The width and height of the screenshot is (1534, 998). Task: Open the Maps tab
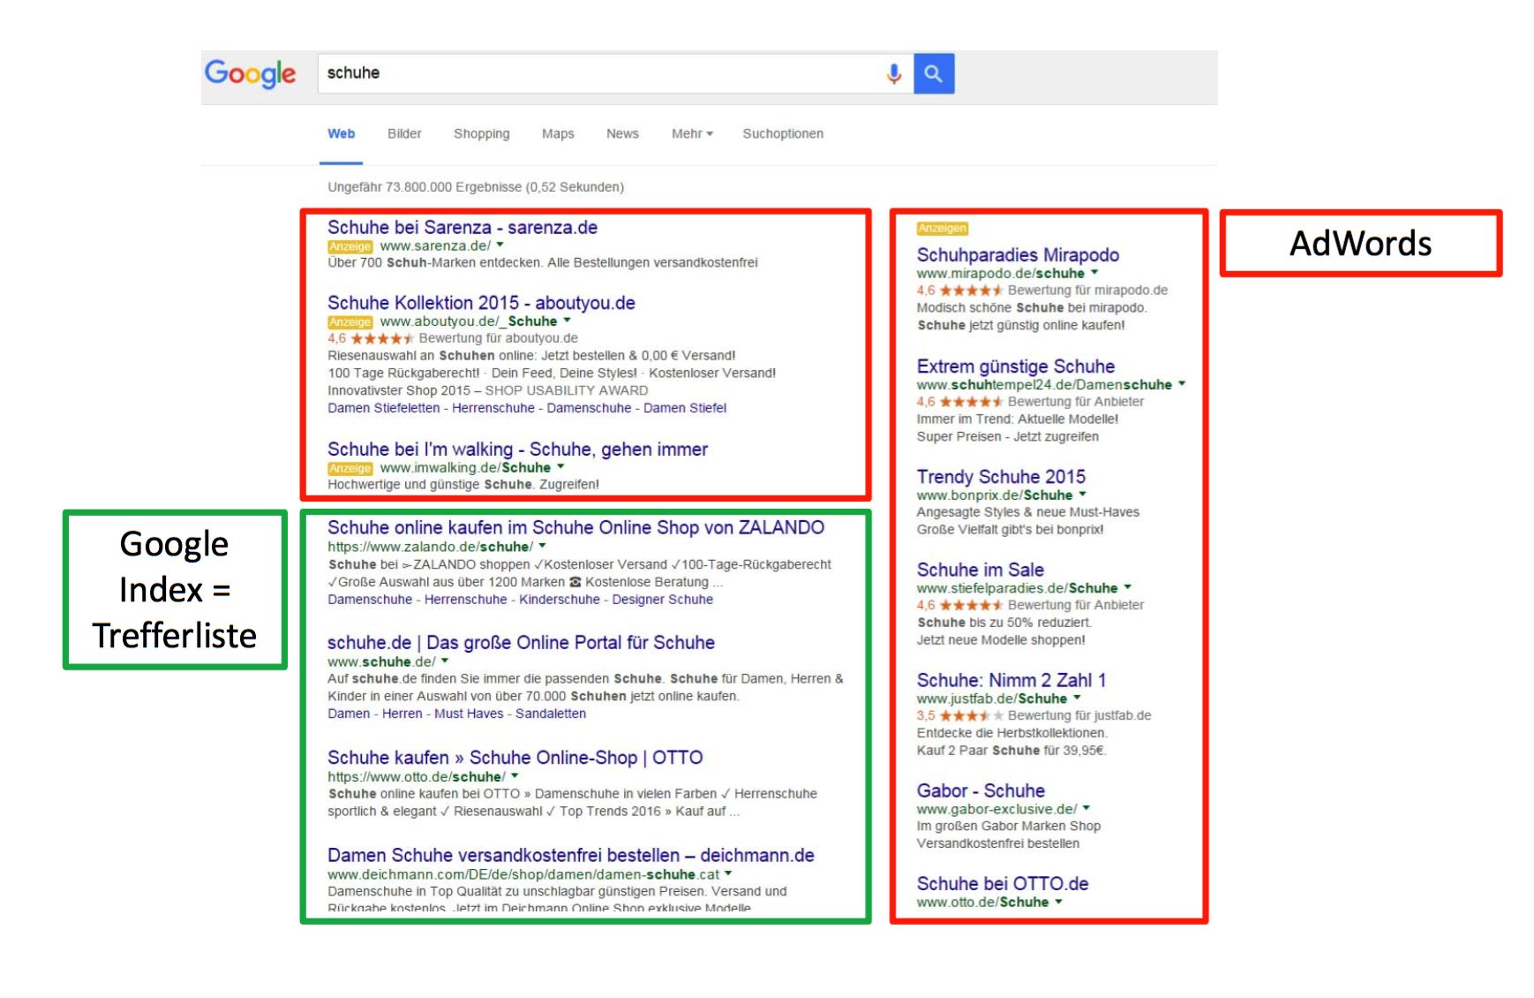[x=558, y=133]
